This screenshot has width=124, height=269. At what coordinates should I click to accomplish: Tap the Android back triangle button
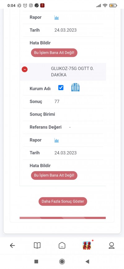[87, 262]
